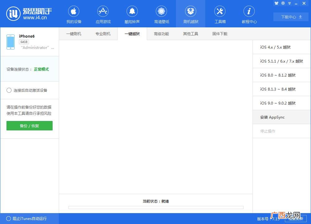The image size is (311, 224).
Task: Minimize the window
Action: coord(296,3)
